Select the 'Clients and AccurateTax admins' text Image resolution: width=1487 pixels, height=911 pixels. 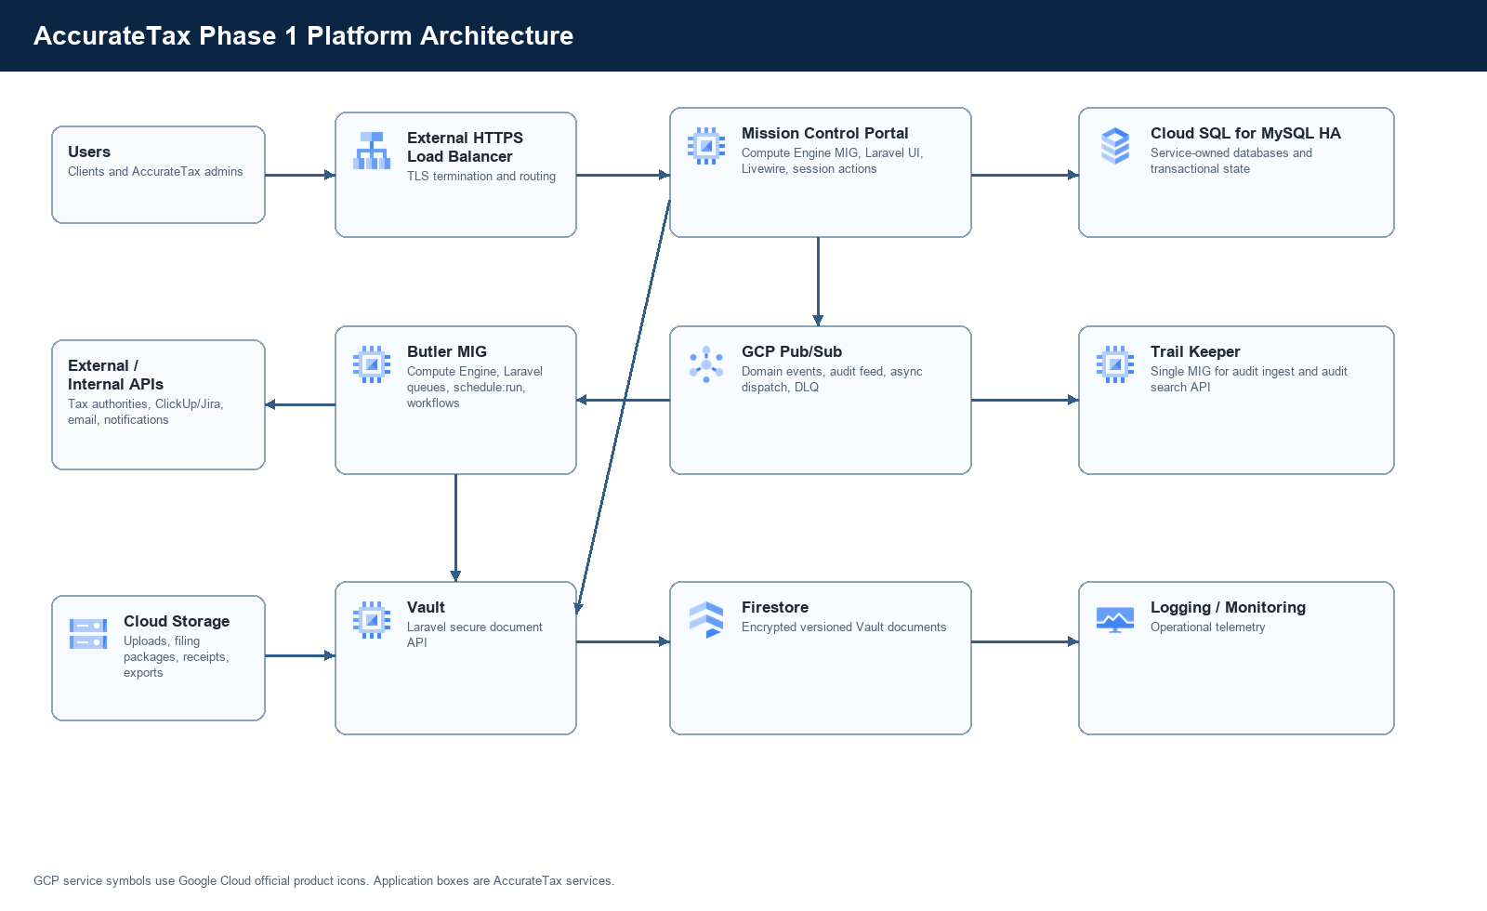tap(155, 172)
